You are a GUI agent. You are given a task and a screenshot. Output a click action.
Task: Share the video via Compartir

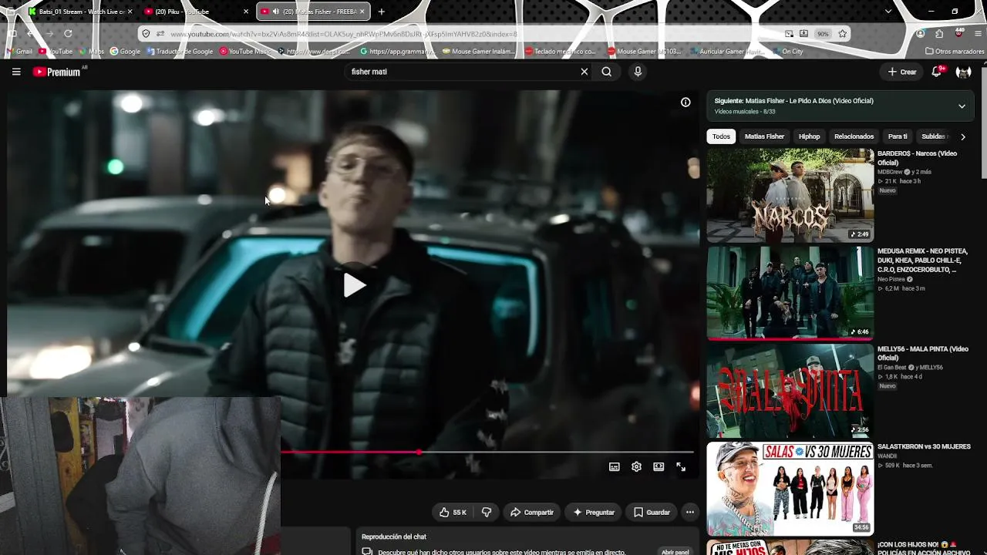[x=532, y=512]
